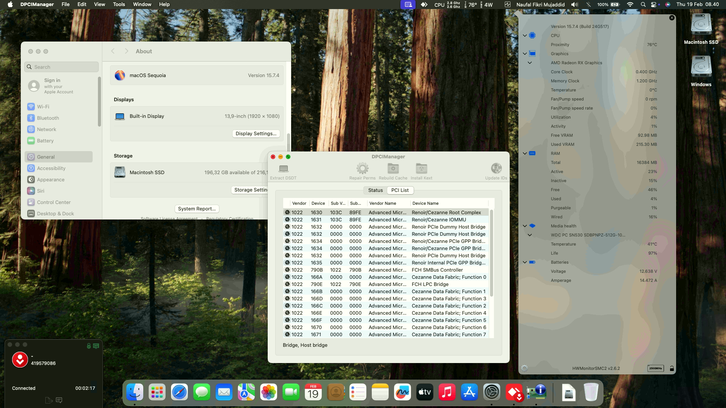This screenshot has width=726, height=408.
Task: Open Freeform from the Dock
Action: tap(402, 393)
